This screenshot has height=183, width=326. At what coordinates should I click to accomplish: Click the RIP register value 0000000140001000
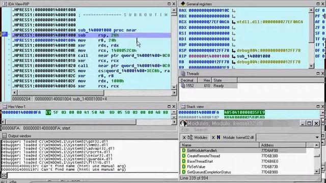click(209, 56)
